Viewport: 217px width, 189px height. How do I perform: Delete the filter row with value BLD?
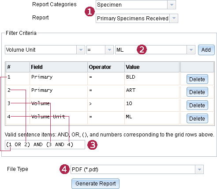pos(197,79)
